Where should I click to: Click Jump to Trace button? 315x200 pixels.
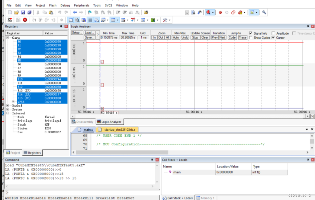coord(243,37)
